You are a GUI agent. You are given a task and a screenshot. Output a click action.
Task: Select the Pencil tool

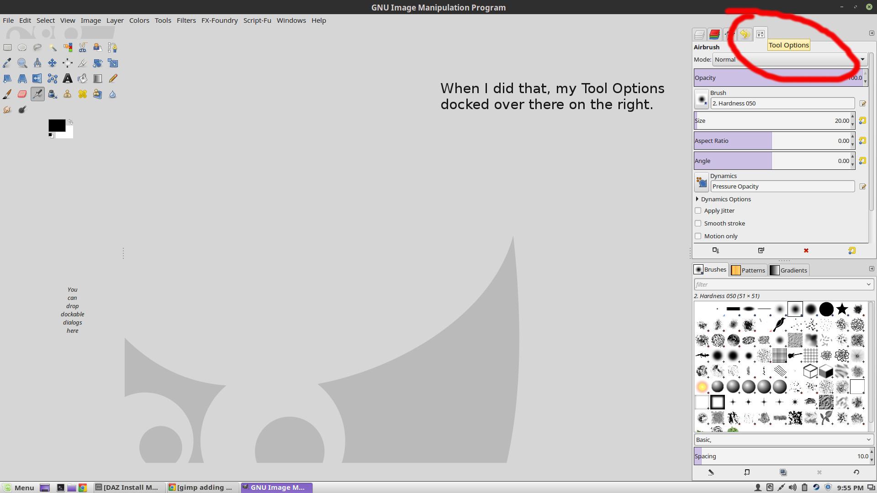[x=113, y=79]
